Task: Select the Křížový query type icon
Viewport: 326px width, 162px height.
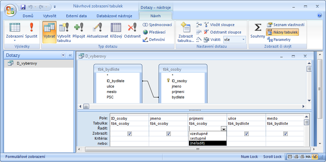Action: coord(116,30)
